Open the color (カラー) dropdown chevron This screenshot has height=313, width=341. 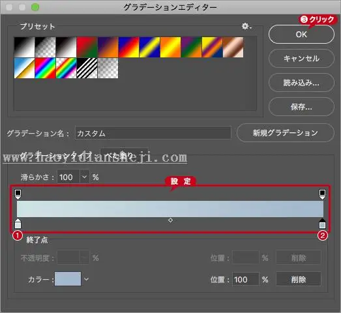pyautogui.click(x=87, y=279)
